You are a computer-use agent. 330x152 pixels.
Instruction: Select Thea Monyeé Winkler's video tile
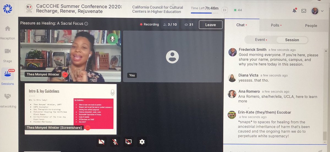[x=71, y=56]
